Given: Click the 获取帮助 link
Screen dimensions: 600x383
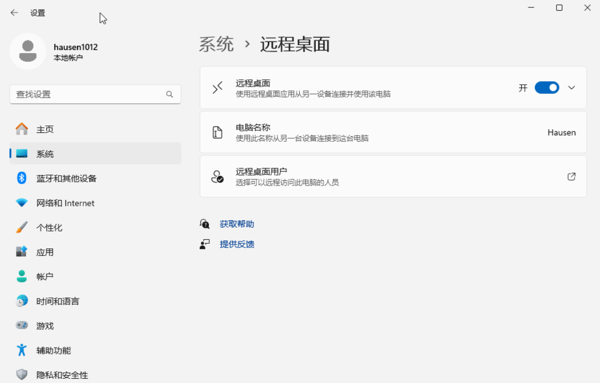Looking at the screenshot, I should pos(237,223).
